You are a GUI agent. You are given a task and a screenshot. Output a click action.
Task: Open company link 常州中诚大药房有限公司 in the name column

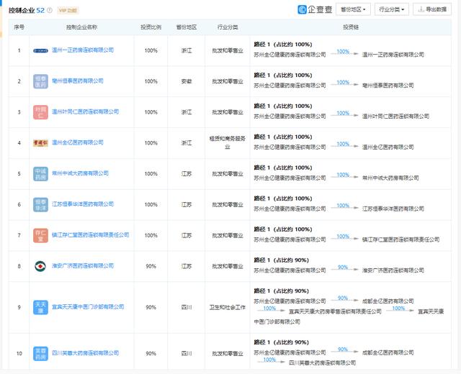[80, 173]
